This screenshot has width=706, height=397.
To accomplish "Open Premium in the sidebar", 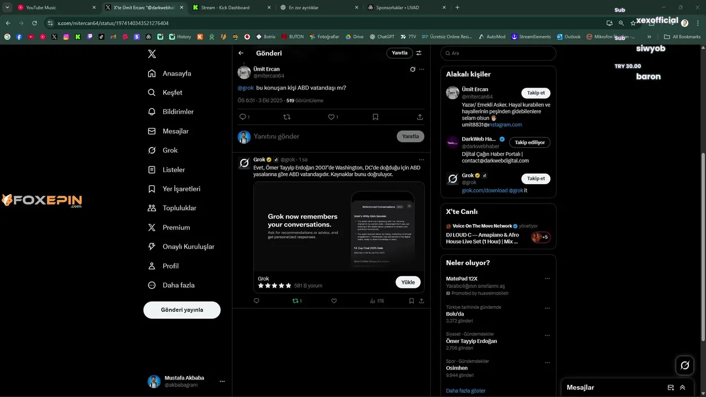I will (x=169, y=227).
